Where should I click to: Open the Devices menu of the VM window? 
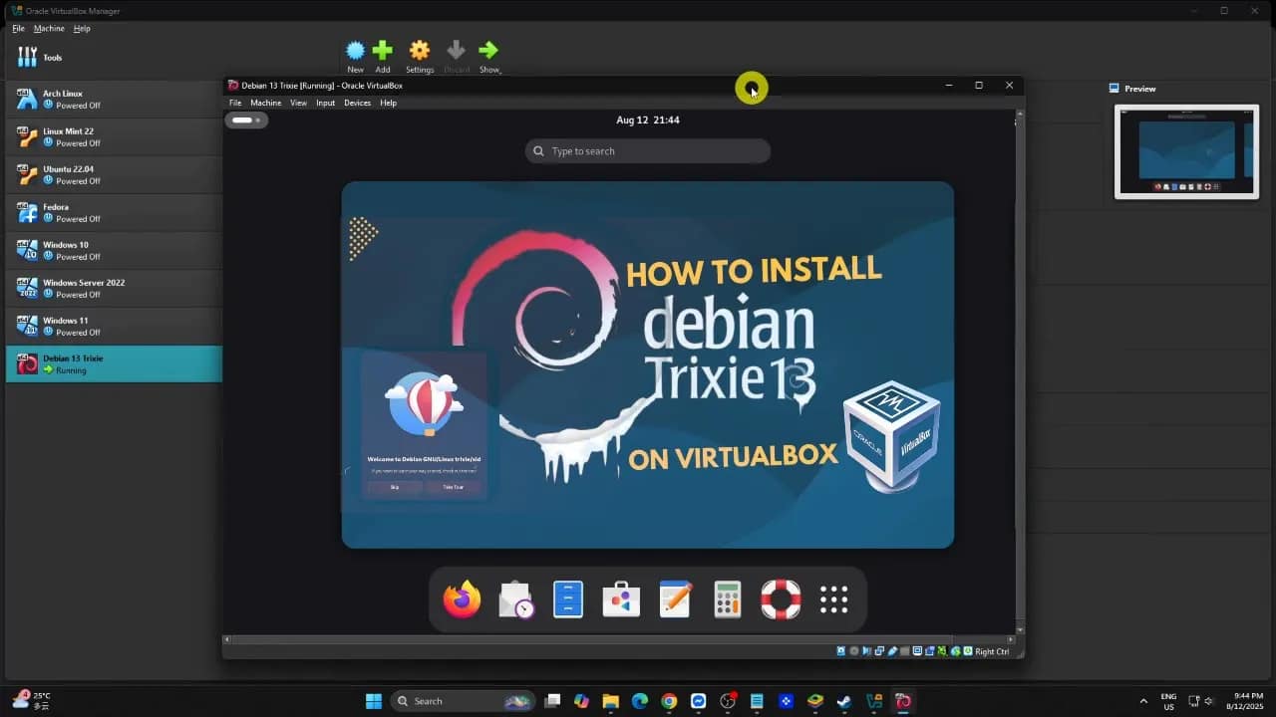pos(357,103)
